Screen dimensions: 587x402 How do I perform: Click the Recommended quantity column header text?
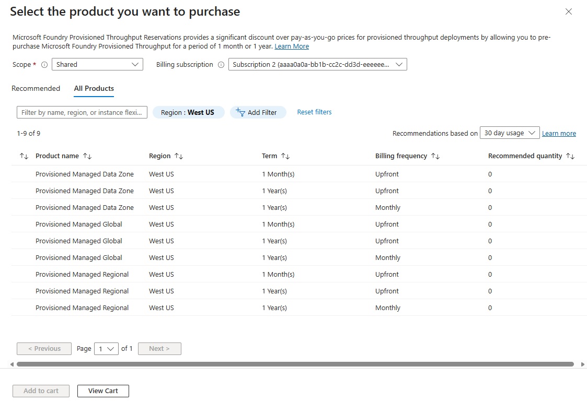click(x=525, y=156)
